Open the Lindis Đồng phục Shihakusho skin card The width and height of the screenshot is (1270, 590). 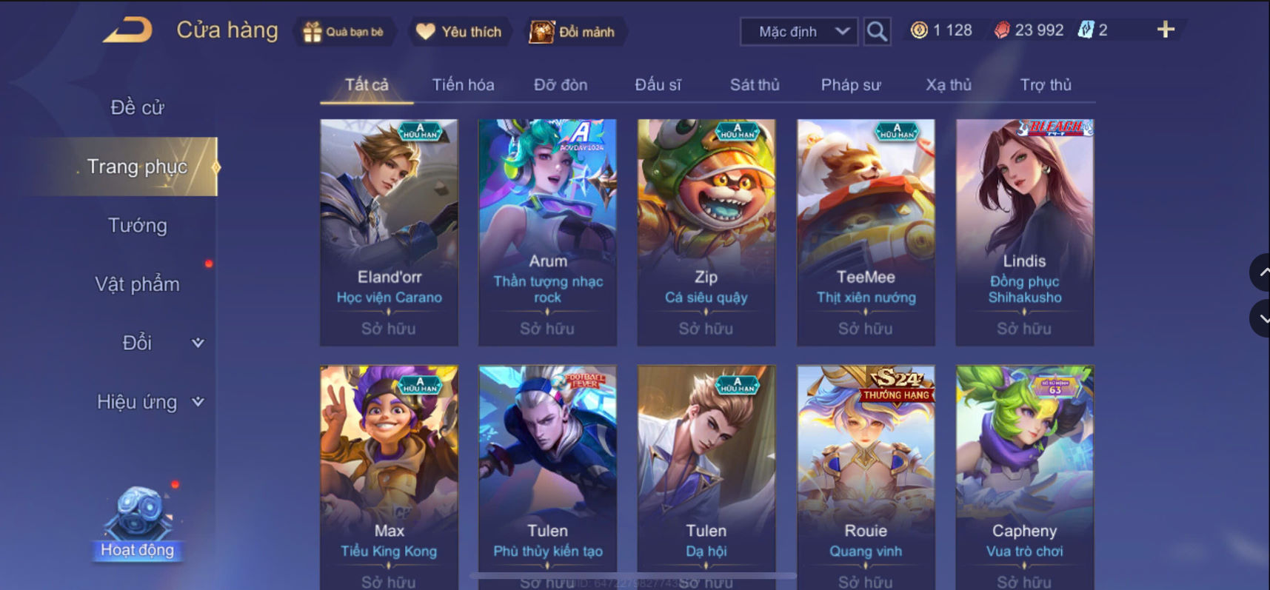[1025, 232]
